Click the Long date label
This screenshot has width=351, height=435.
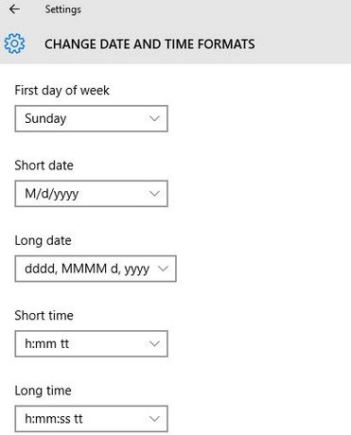(43, 240)
